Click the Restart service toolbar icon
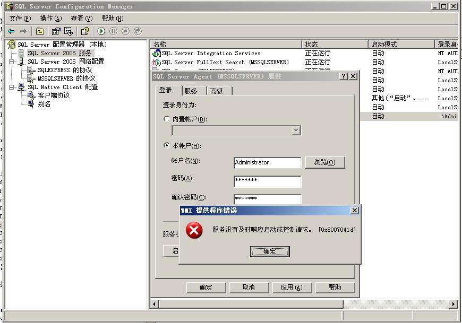Screen dimensions: 462x323 [x=138, y=31]
